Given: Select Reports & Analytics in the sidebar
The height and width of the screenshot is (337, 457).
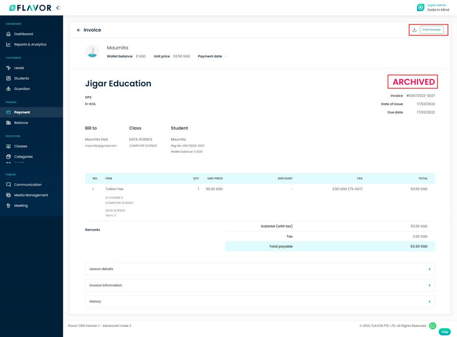Looking at the screenshot, I should (9, 44).
